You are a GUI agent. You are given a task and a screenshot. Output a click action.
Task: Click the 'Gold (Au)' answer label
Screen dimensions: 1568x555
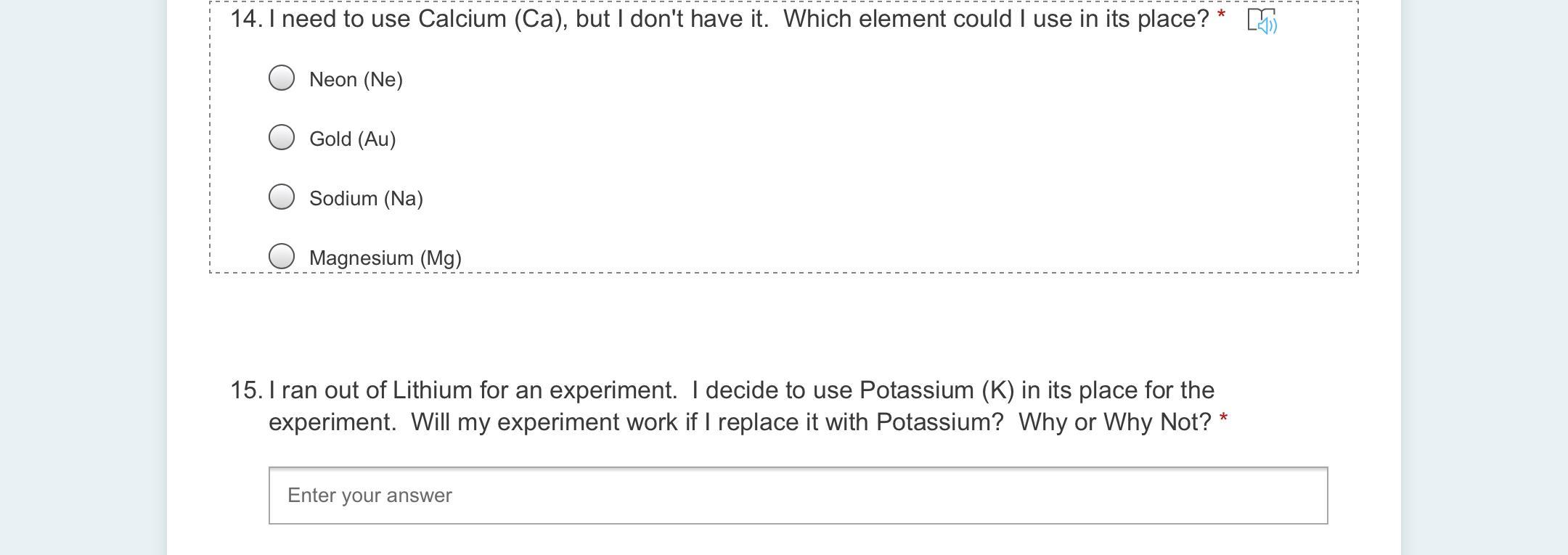352,139
